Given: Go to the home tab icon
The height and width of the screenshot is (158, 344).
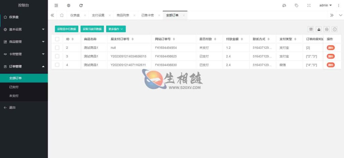Looking at the screenshot, I should [62, 15].
